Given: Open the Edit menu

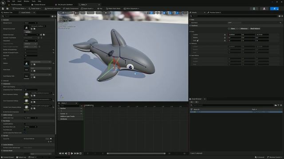Looking at the screenshot, I should 14,1.
